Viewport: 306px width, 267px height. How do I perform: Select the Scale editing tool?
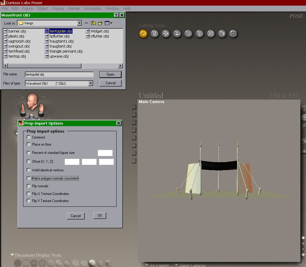click(188, 33)
